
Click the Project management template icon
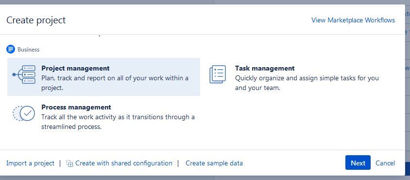pyautogui.click(x=24, y=74)
